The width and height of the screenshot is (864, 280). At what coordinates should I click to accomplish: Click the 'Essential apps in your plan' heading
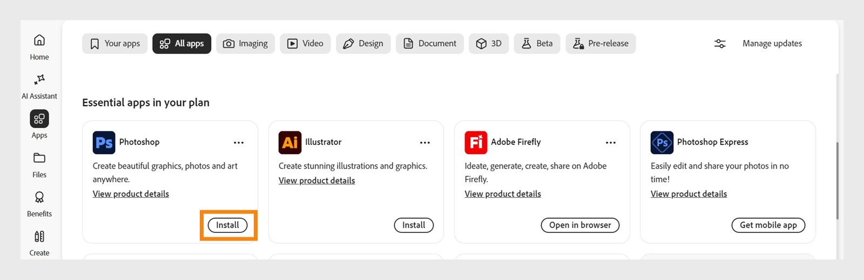pyautogui.click(x=146, y=103)
